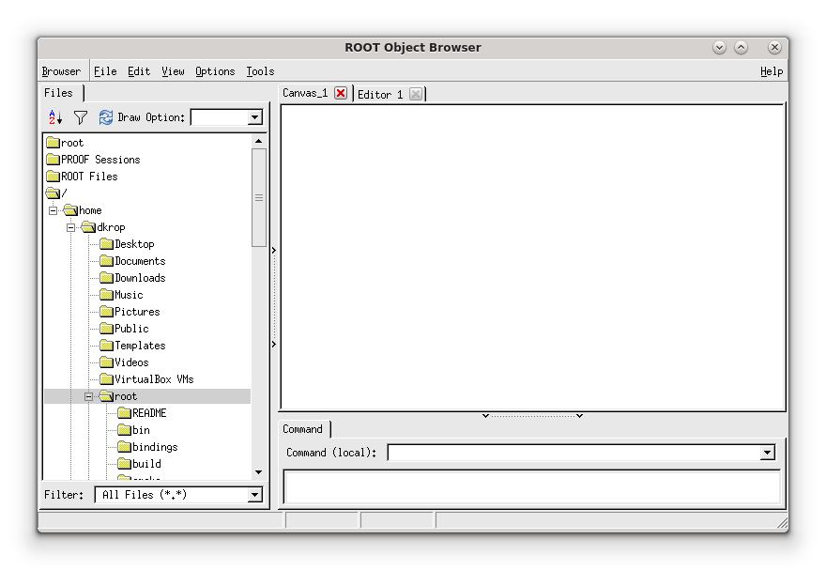This screenshot has width=826, height=570.
Task: Open the Help menu
Action: click(x=772, y=71)
